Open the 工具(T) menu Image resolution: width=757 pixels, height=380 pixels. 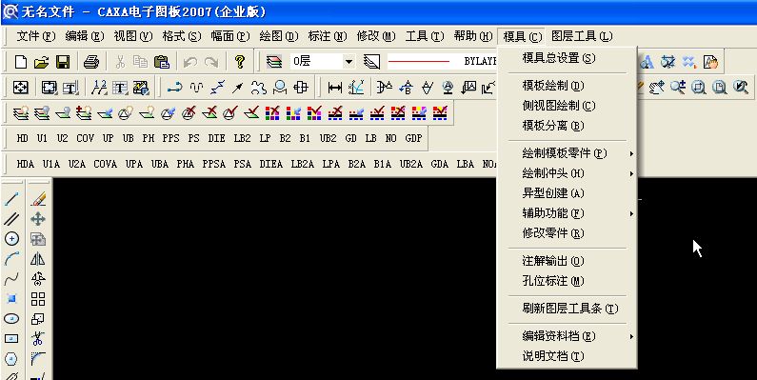click(425, 36)
